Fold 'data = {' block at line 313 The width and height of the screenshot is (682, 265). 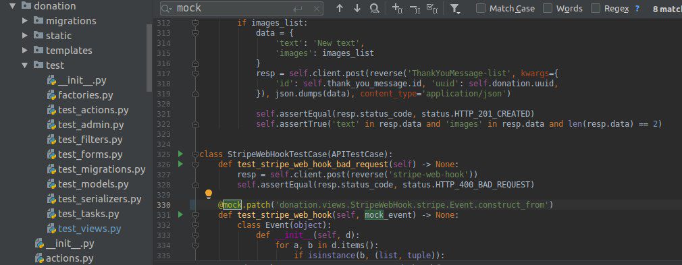(x=195, y=32)
